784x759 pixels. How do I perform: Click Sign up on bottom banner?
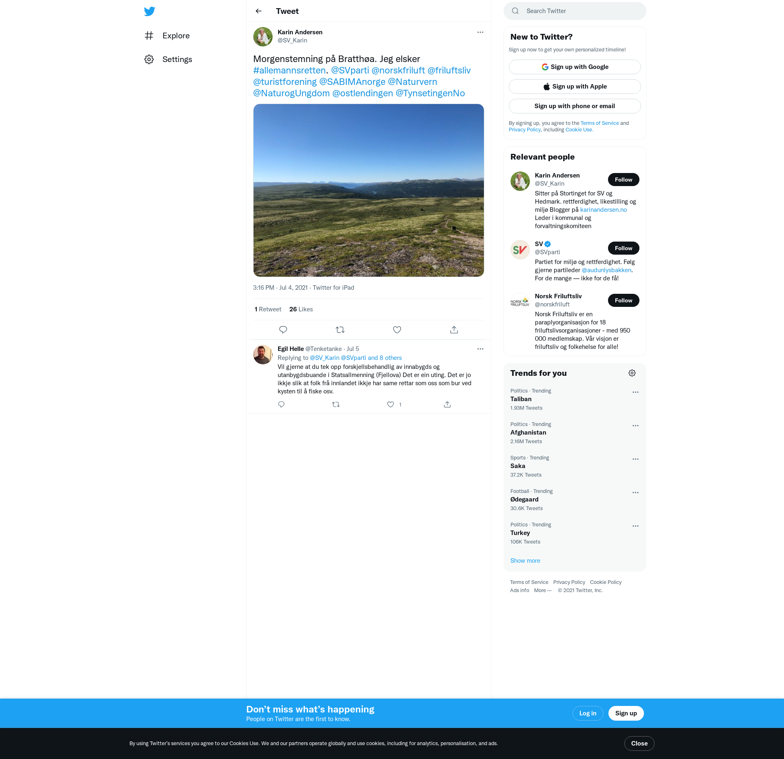coord(626,713)
